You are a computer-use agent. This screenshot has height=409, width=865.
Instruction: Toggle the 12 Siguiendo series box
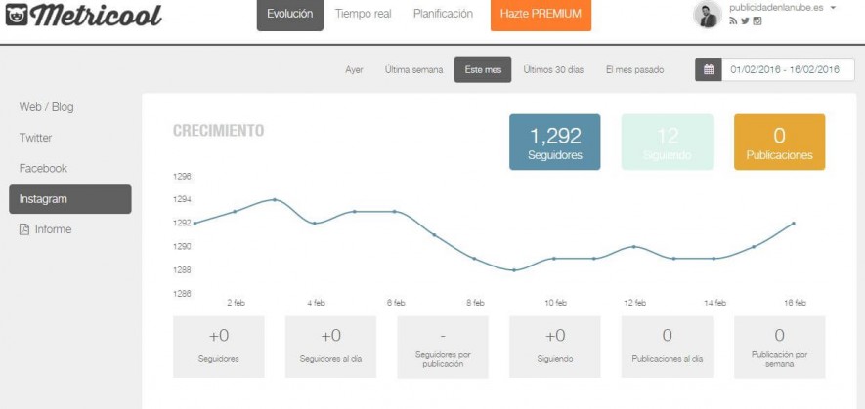point(667,142)
